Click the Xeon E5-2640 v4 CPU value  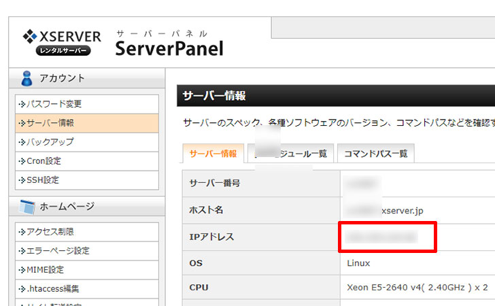417,288
